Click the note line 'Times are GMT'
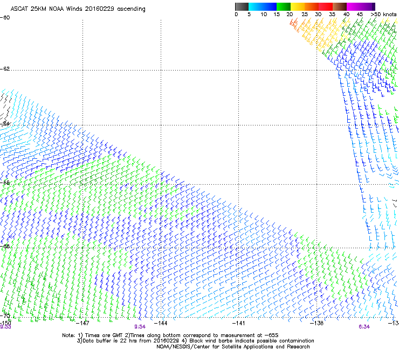The width and height of the screenshot is (399, 350). point(104,335)
